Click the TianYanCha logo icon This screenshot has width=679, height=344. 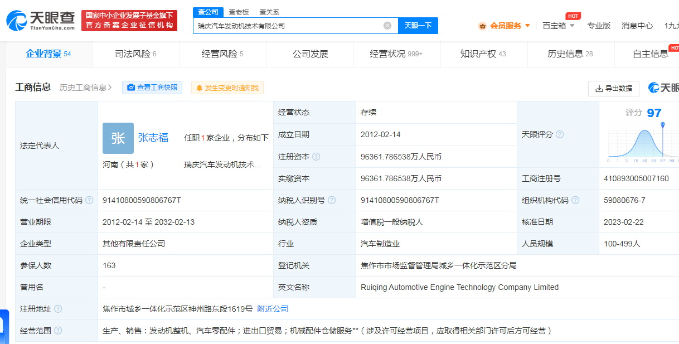pyautogui.click(x=17, y=20)
